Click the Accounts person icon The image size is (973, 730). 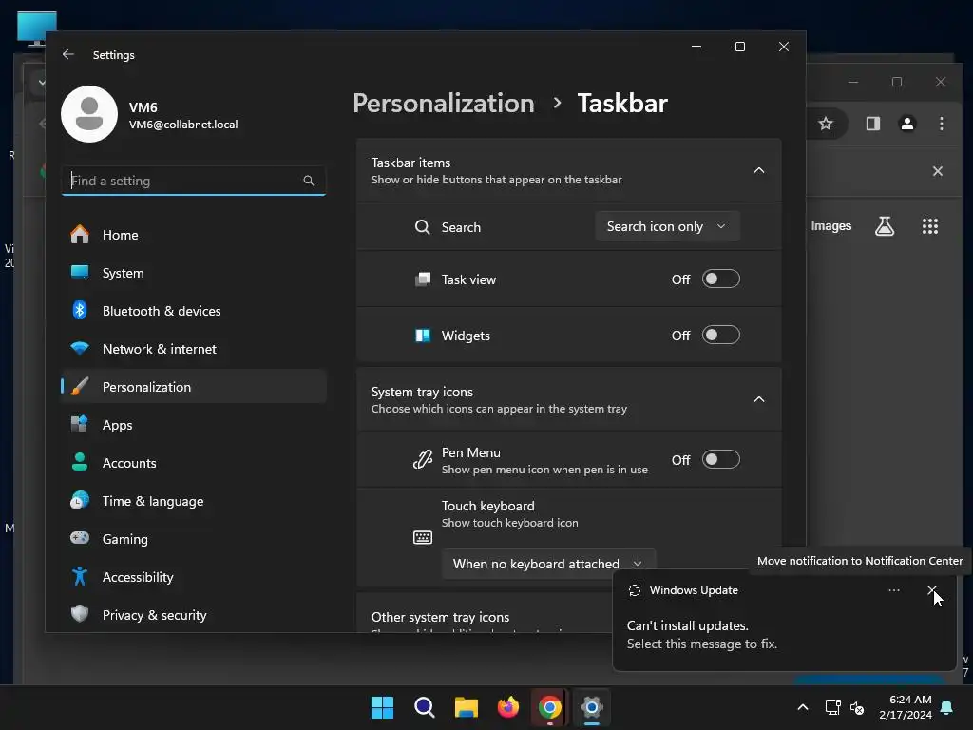(x=80, y=463)
